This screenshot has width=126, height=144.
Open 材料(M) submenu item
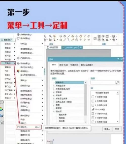(30, 44)
